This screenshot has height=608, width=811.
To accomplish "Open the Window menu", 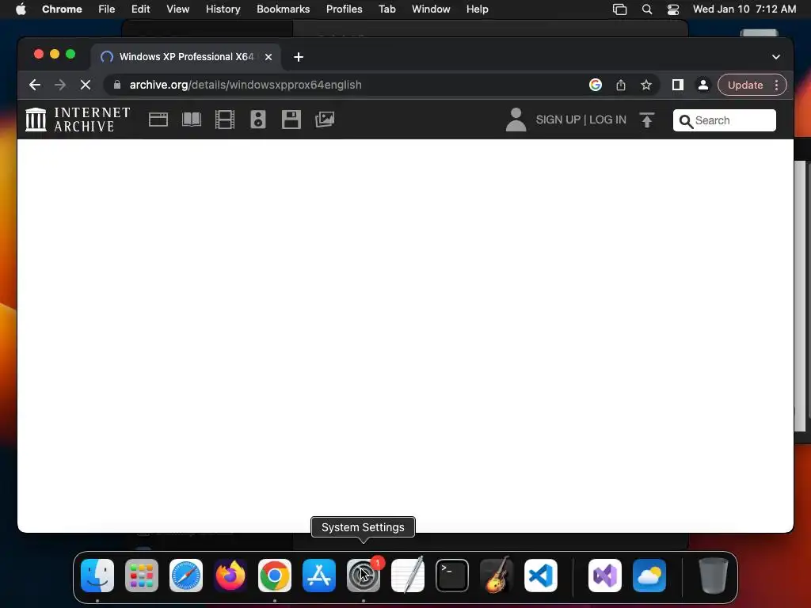I will [431, 9].
